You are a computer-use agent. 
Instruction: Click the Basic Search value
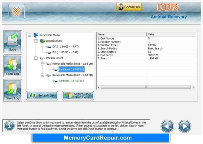pos(155,49)
